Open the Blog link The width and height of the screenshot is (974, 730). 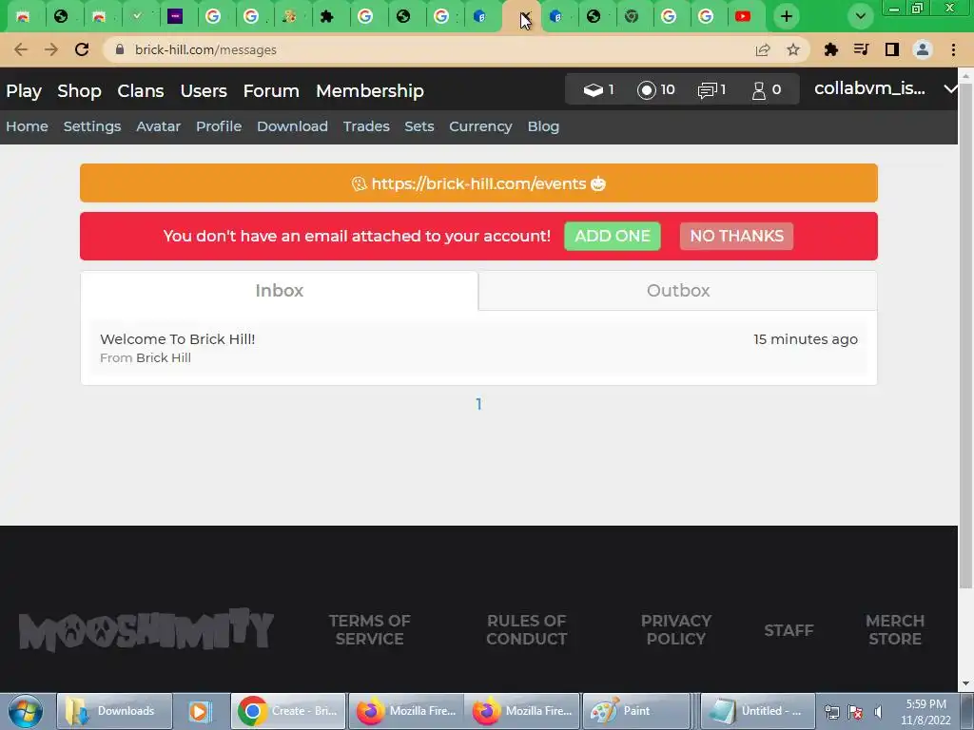coord(543,126)
